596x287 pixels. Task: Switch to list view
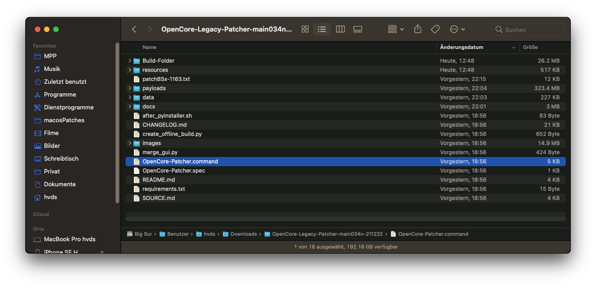(x=322, y=29)
